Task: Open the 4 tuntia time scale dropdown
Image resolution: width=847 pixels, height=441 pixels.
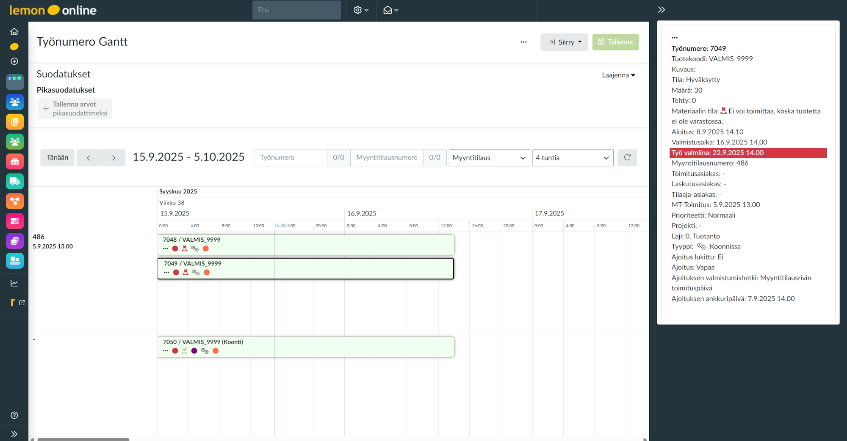Action: [x=573, y=157]
